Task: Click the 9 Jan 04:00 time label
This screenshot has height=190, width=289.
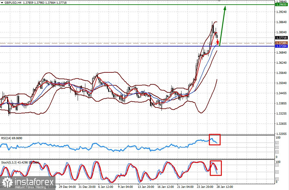Action: tap(125, 187)
